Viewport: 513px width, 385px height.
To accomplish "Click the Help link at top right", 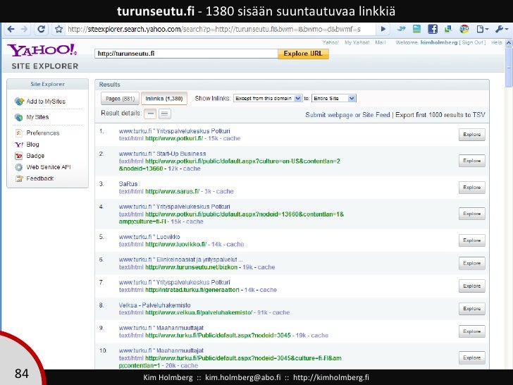I will (496, 42).
